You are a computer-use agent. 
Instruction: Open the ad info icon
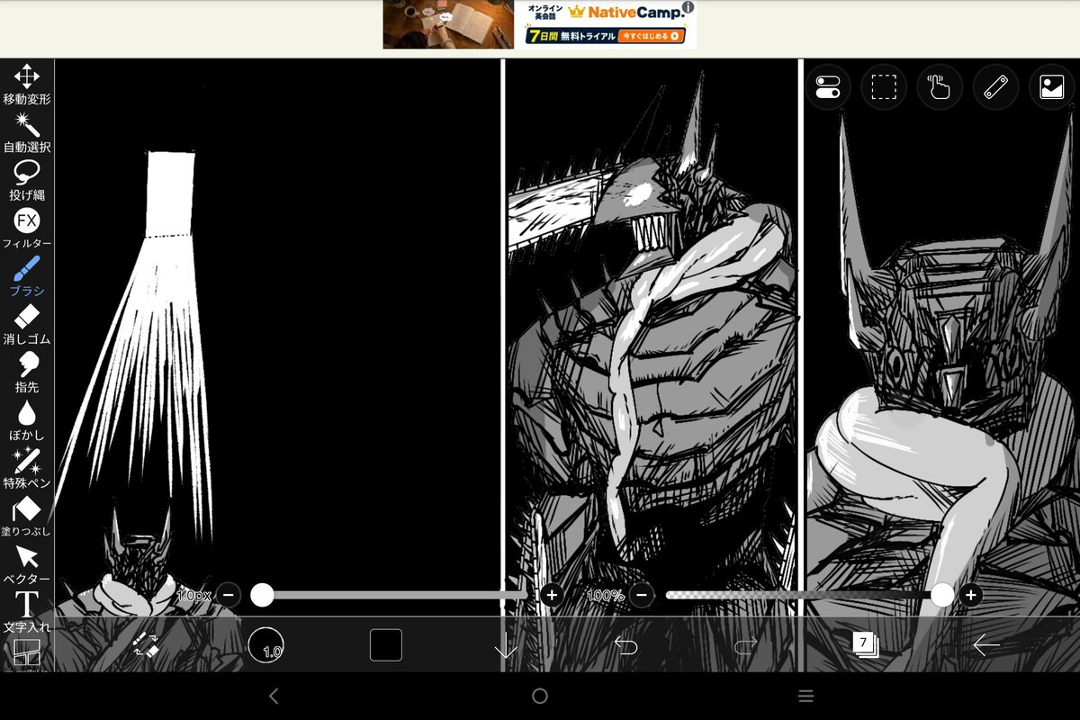688,7
